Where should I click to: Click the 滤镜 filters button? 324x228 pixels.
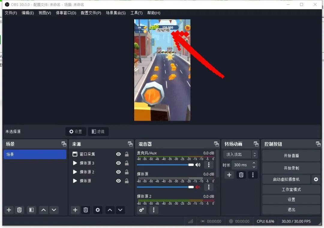pyautogui.click(x=98, y=131)
